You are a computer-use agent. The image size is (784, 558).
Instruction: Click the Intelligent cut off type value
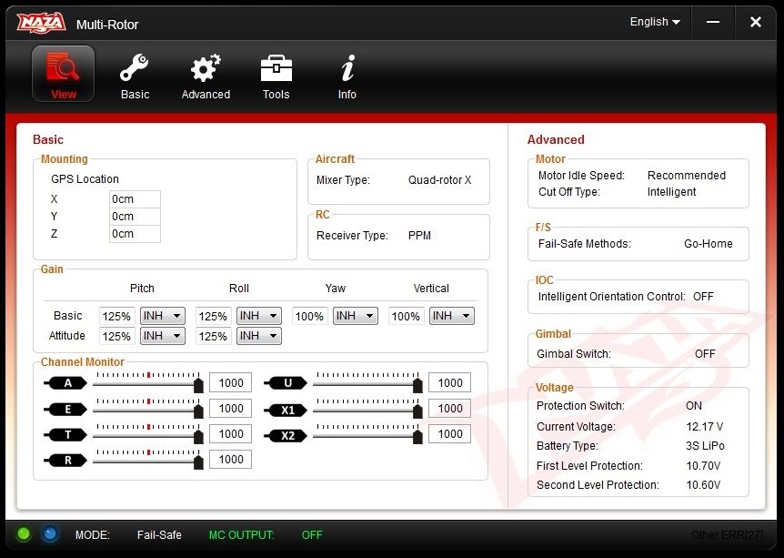pyautogui.click(x=671, y=192)
